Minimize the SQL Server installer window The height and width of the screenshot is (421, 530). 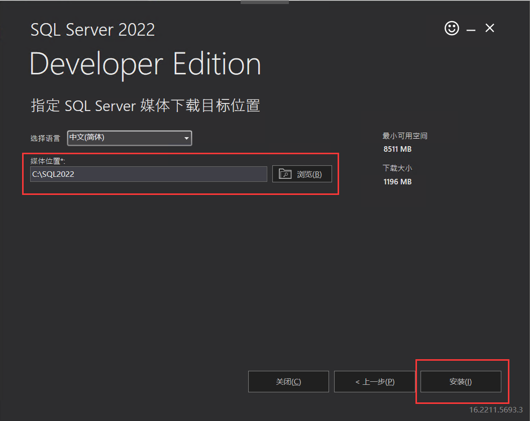point(471,30)
